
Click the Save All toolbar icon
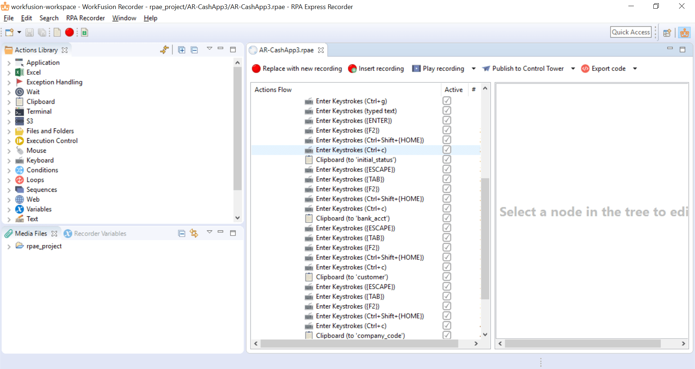42,33
